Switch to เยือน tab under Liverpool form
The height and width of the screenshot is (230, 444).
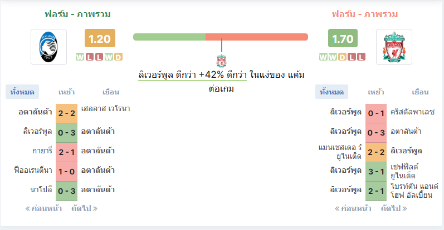pos(420,92)
